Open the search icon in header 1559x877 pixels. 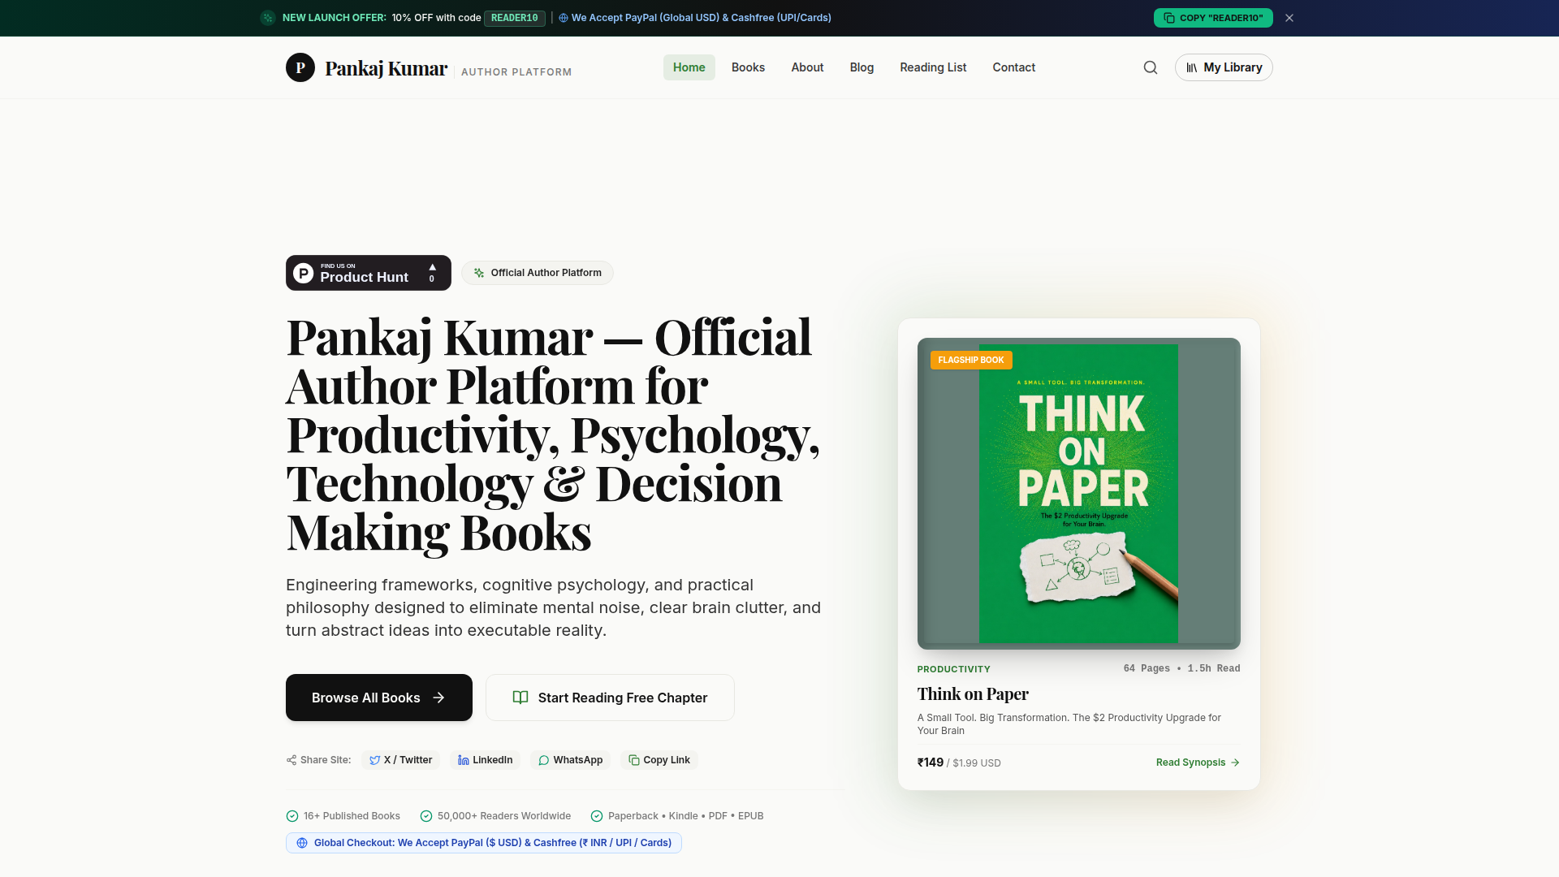(x=1151, y=67)
